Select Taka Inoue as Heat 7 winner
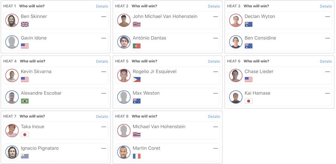 pos(56,130)
